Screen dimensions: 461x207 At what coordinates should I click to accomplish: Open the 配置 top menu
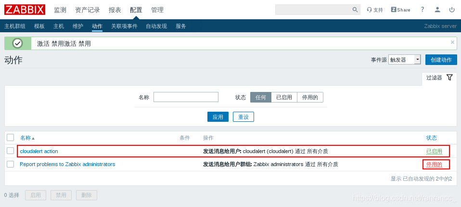tap(136, 10)
